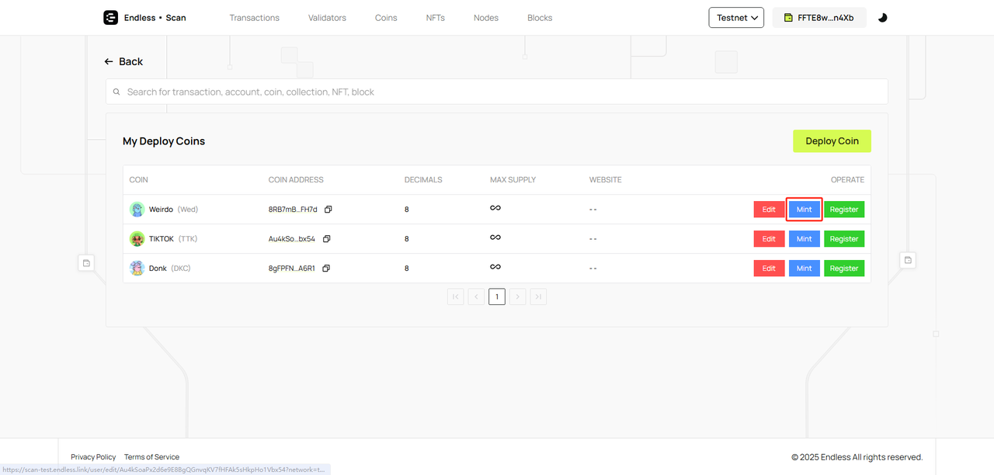Edit the TIKTOK coin
994x475 pixels.
[x=769, y=239]
